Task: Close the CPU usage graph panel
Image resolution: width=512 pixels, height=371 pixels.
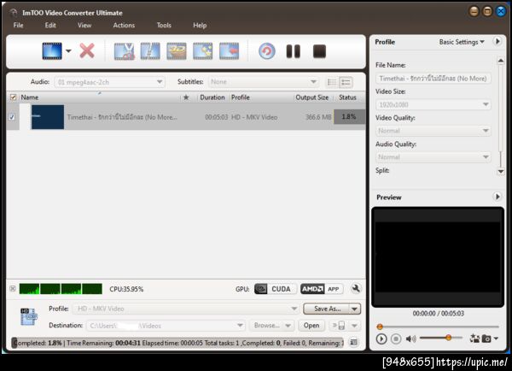Action: [x=13, y=289]
